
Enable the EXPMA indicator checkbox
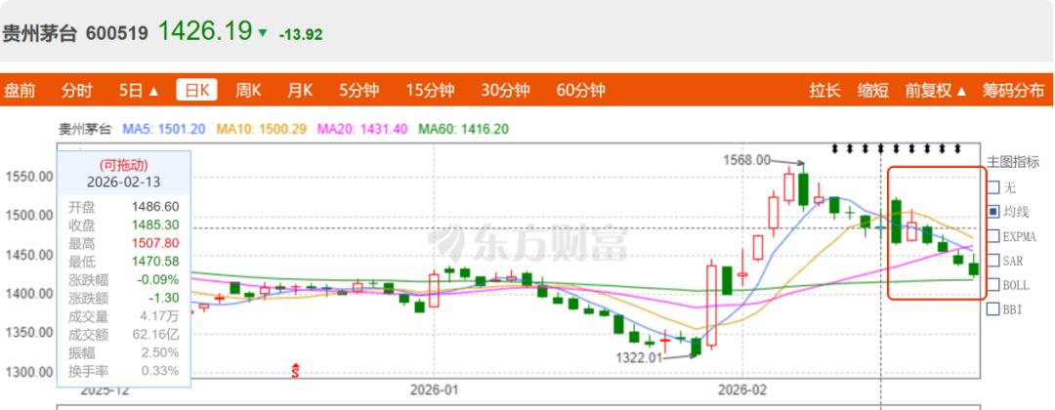[x=993, y=236]
